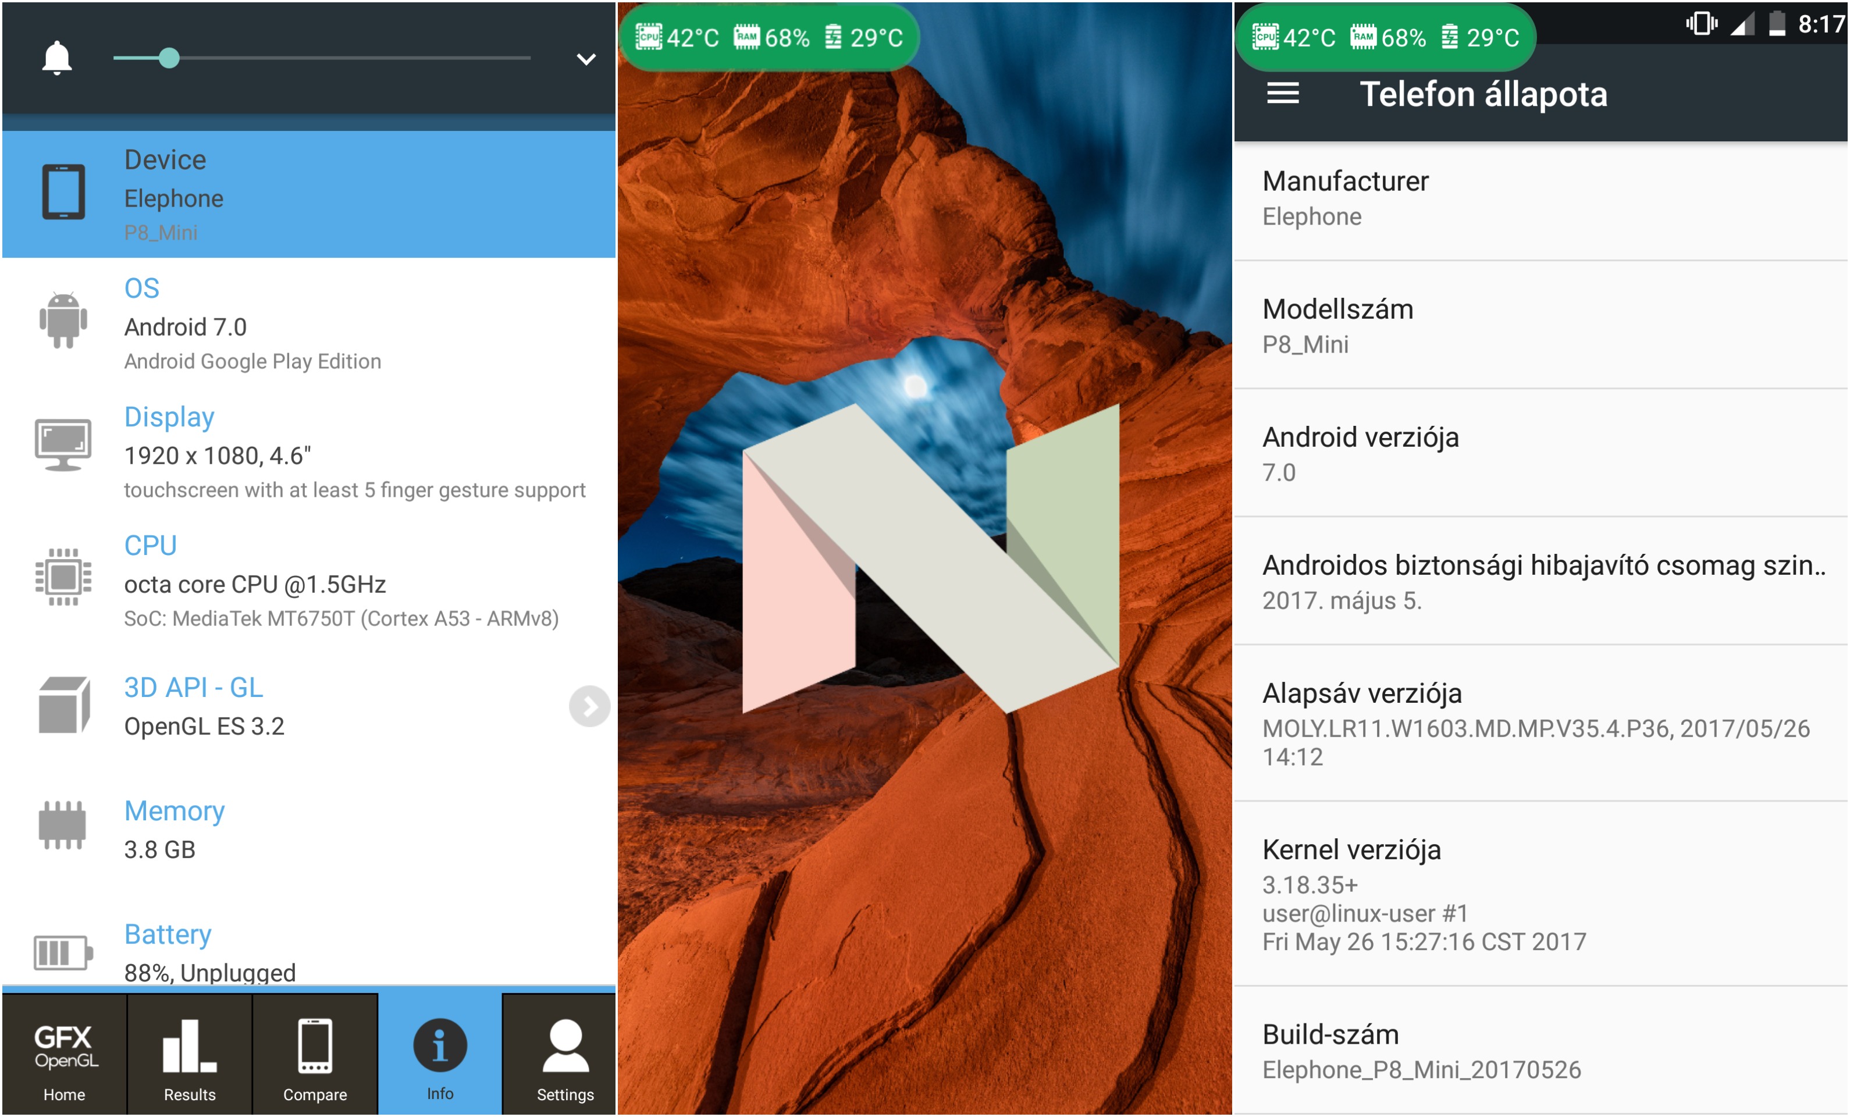Select the Kernel verziója row

[x=1541, y=894]
